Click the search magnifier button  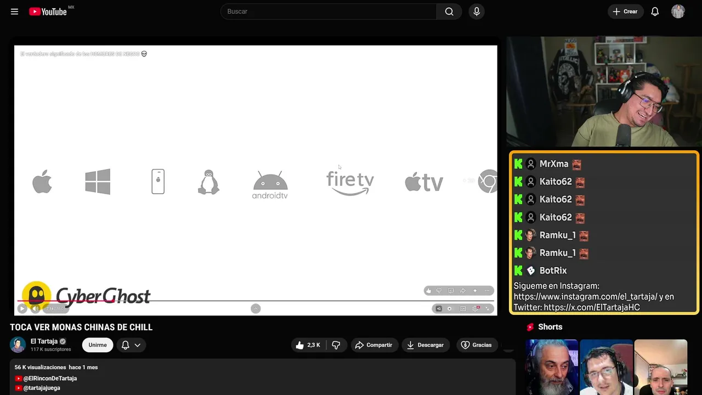449,12
